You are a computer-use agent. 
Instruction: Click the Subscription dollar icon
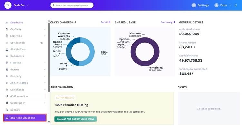coord(7,103)
